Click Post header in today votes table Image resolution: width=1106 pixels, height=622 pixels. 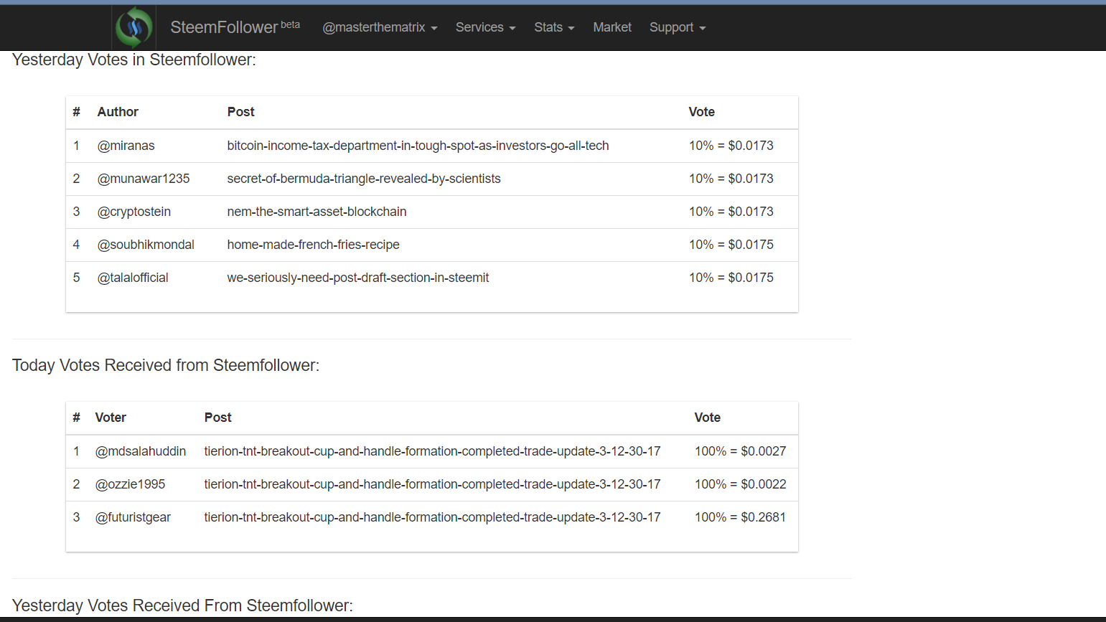point(218,418)
